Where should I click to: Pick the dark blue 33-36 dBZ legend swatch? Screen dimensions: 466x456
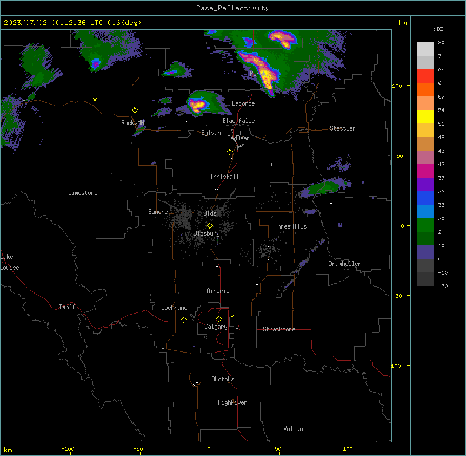(x=425, y=198)
